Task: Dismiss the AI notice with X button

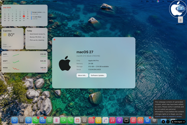Action: tap(163, 122)
